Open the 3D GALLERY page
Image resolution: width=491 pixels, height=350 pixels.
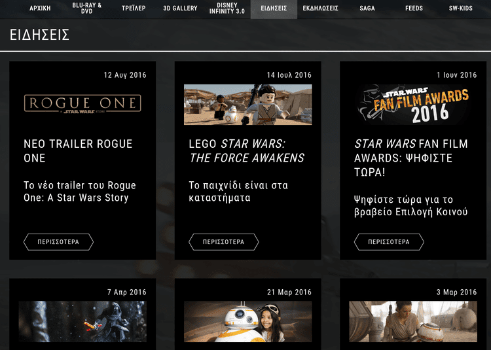pos(181,9)
